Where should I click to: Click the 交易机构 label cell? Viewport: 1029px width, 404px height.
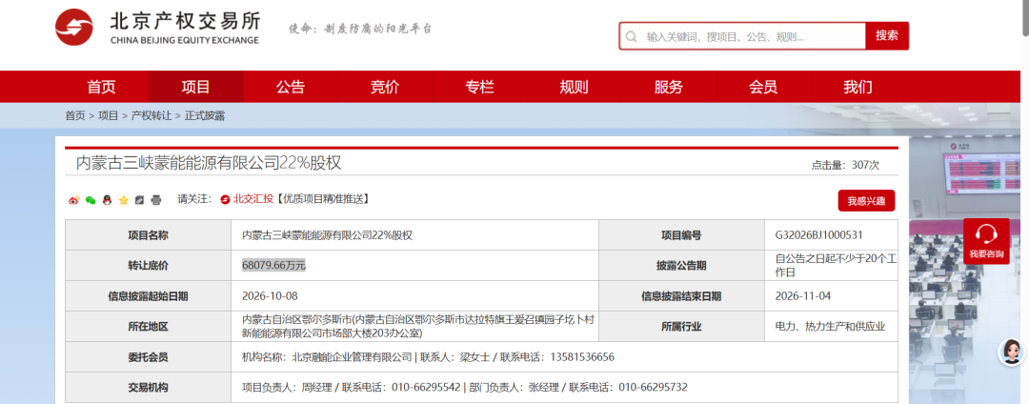[149, 388]
